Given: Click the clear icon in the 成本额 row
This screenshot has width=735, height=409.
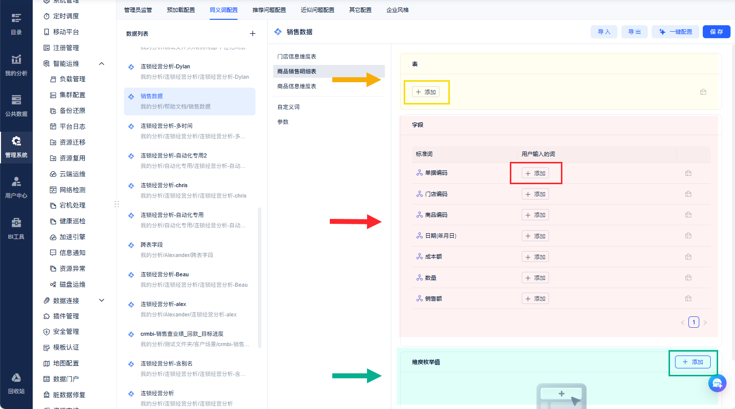Looking at the screenshot, I should coord(688,257).
